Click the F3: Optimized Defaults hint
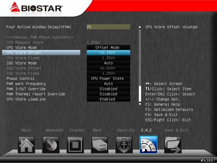The image size is (217, 163). 169,109
